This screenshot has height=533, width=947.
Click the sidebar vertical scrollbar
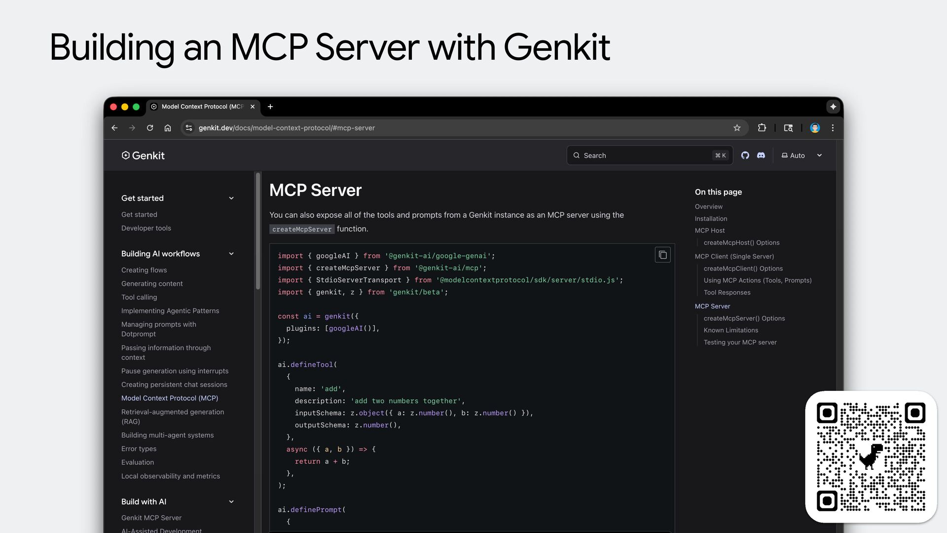(257, 232)
